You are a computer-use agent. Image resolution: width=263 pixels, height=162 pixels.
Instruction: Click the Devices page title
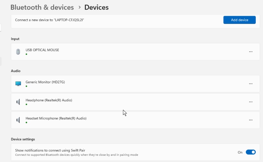[x=96, y=7]
